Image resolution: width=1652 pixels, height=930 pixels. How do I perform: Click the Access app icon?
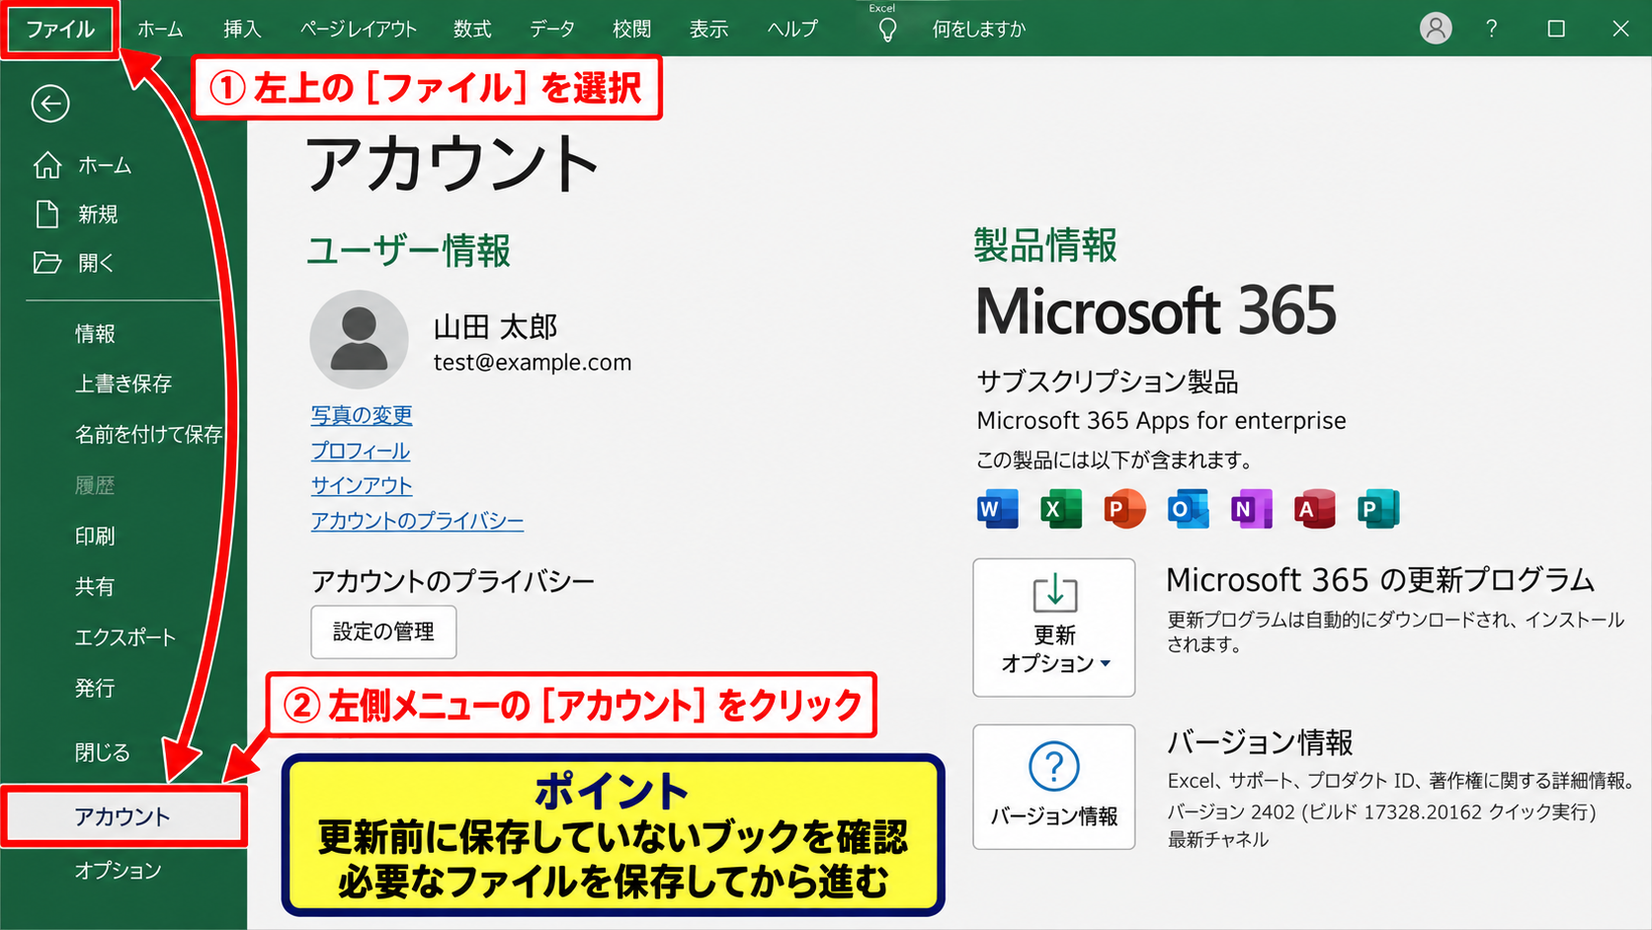[x=1314, y=509]
